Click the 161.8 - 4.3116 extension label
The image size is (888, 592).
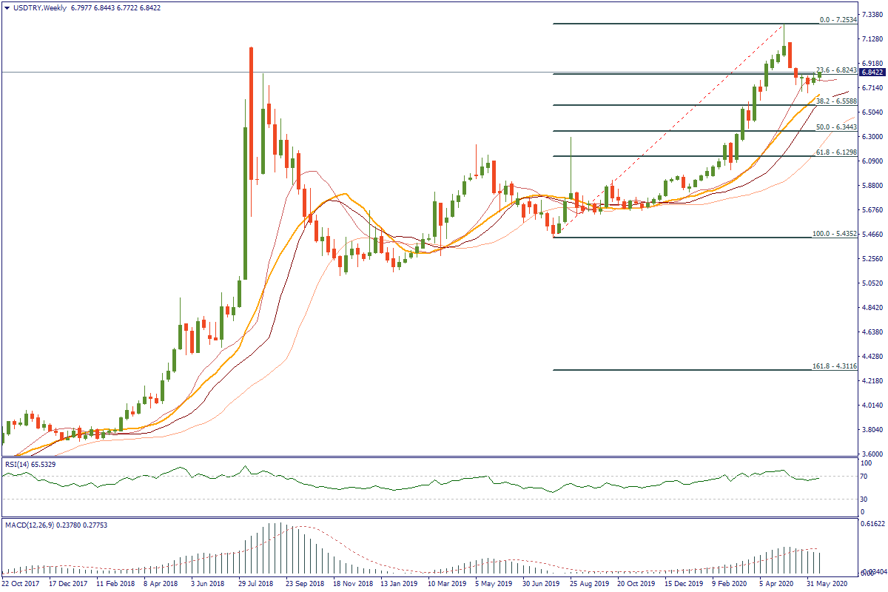(834, 366)
